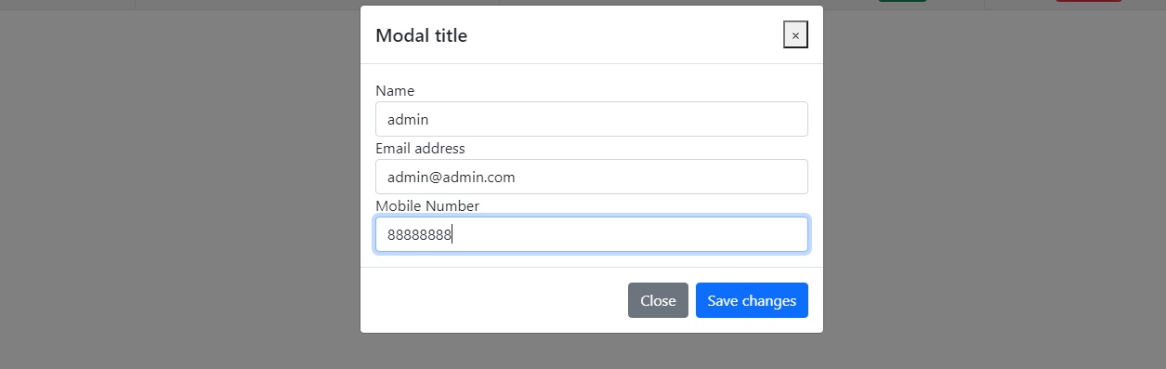Viewport: 1166px width, 369px height.
Task: Click the dimmed backdrop right of the modal
Action: 994,186
